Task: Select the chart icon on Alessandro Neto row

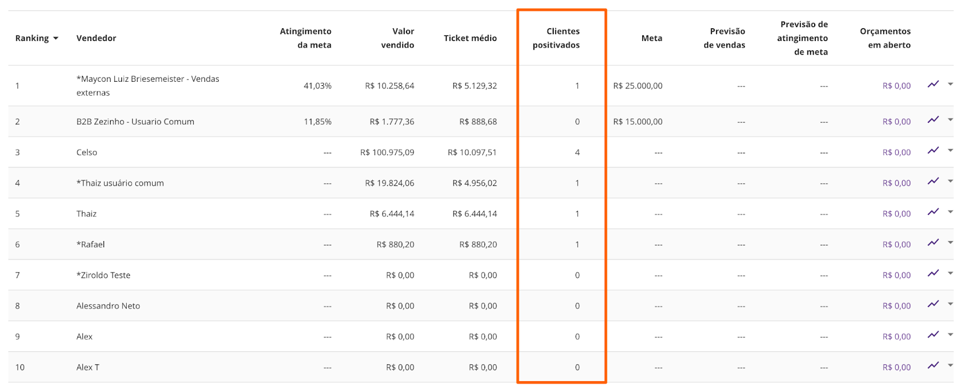Action: (933, 304)
